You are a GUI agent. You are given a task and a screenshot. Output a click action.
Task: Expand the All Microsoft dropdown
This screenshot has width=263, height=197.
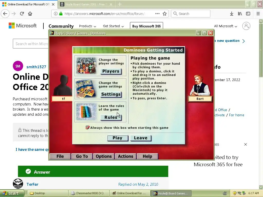226,26
